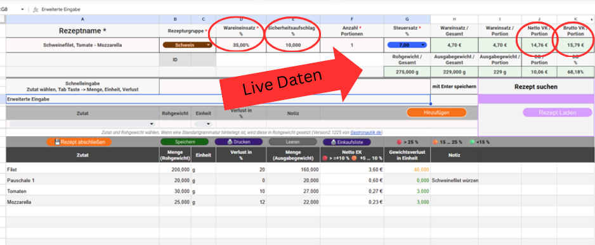The height and width of the screenshot is (245, 595).
Task: Click Filet Ausgabegewicht 160,000
Action: tap(310, 170)
